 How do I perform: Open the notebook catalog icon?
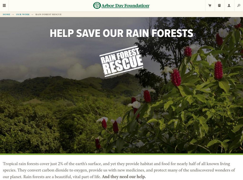coord(219,5)
